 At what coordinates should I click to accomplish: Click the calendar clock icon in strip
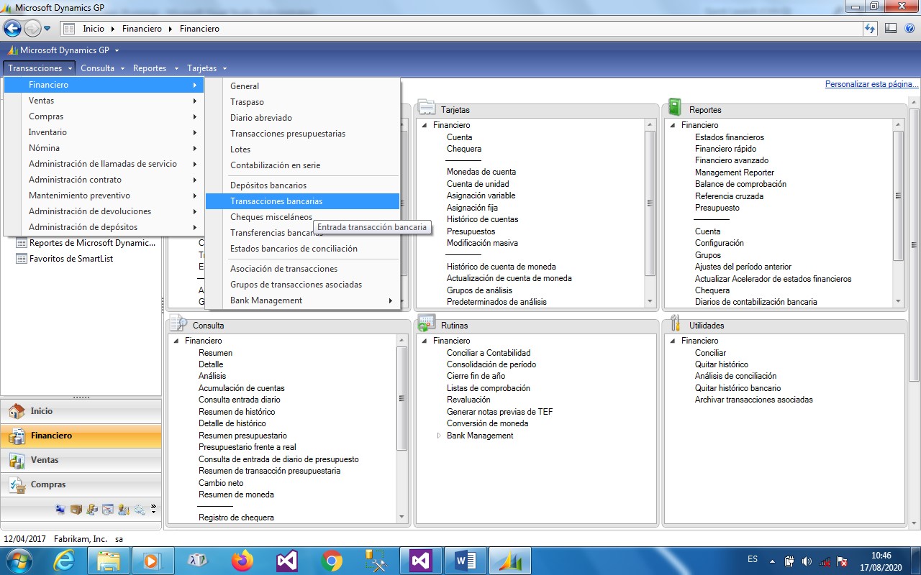pos(108,510)
